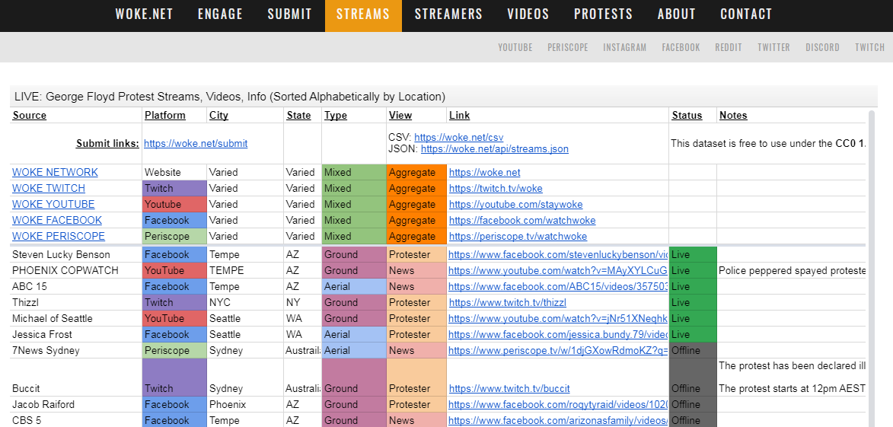Visit the YOUTUBE social link
The image size is (893, 427).
515,47
